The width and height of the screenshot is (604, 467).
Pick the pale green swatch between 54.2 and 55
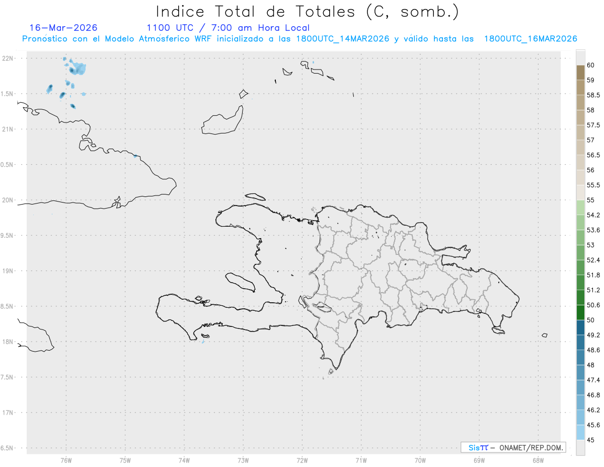pyautogui.click(x=580, y=208)
